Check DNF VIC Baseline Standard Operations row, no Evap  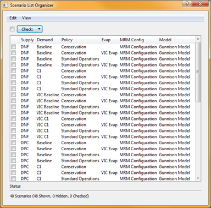click(14, 107)
